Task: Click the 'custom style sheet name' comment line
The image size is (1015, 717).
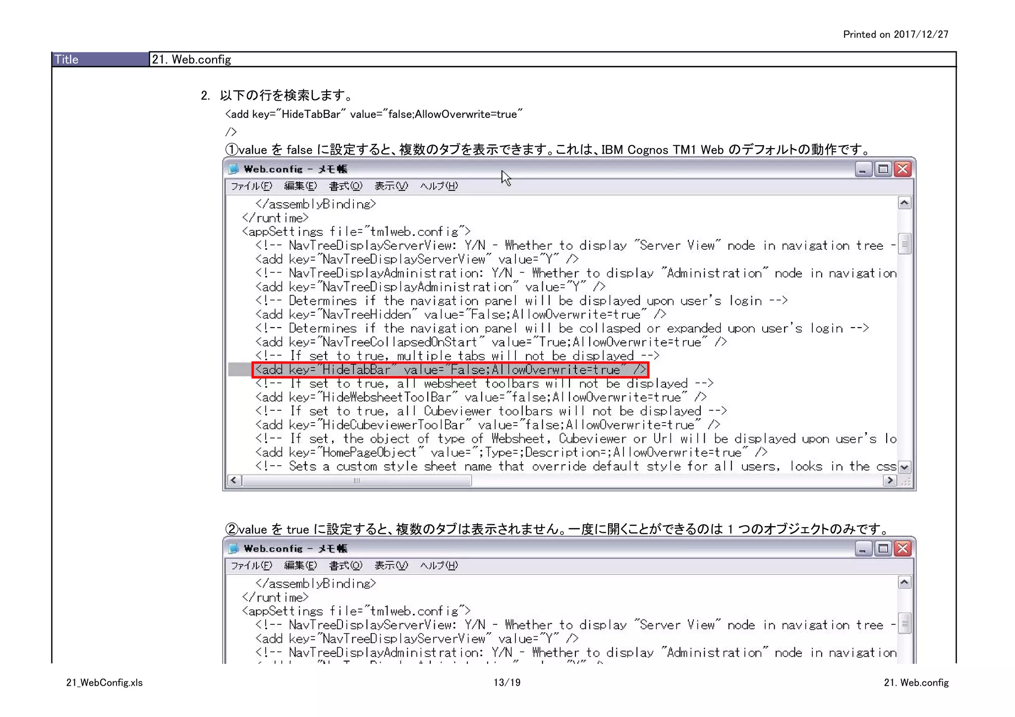Action: point(576,466)
